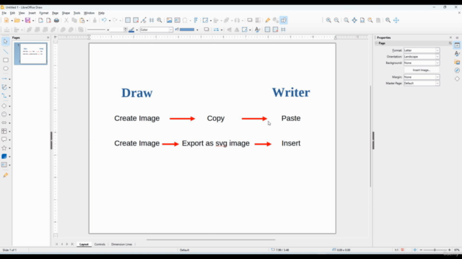Image resolution: width=462 pixels, height=259 pixels.
Task: Click the horizontal scrollbar below canvas
Action: click(211, 240)
